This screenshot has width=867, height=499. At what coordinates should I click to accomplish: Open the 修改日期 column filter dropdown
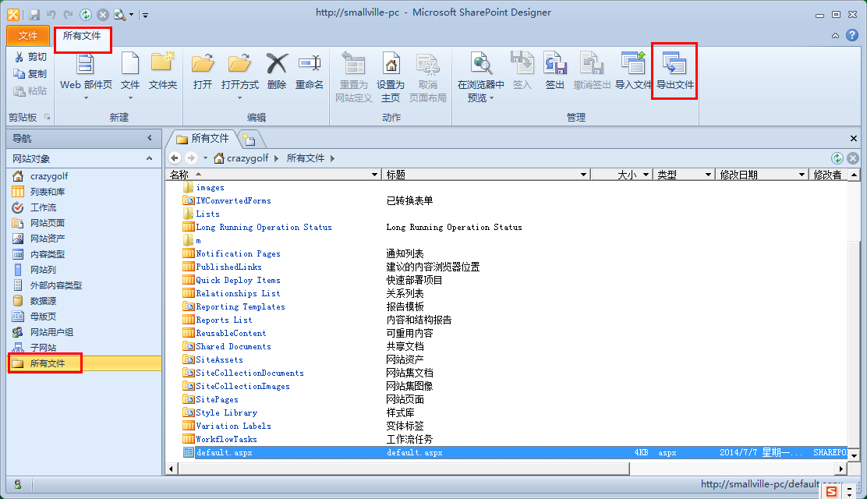pyautogui.click(x=802, y=175)
